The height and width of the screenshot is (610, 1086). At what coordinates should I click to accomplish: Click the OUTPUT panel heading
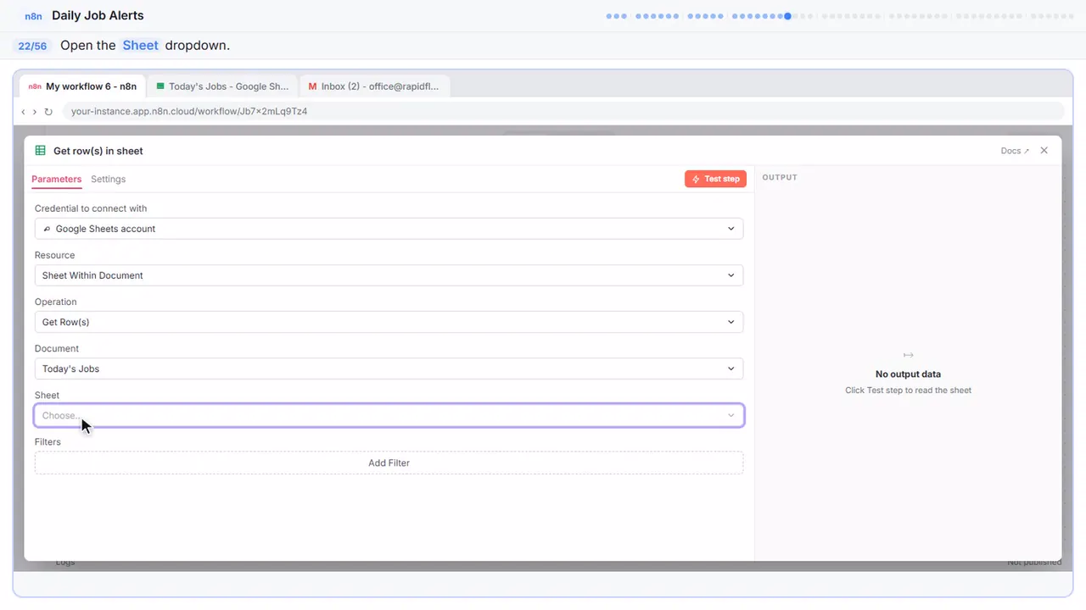780,177
